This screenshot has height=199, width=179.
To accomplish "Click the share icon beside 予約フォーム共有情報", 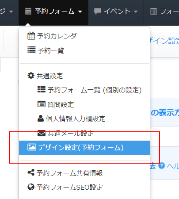I will tap(31, 172).
